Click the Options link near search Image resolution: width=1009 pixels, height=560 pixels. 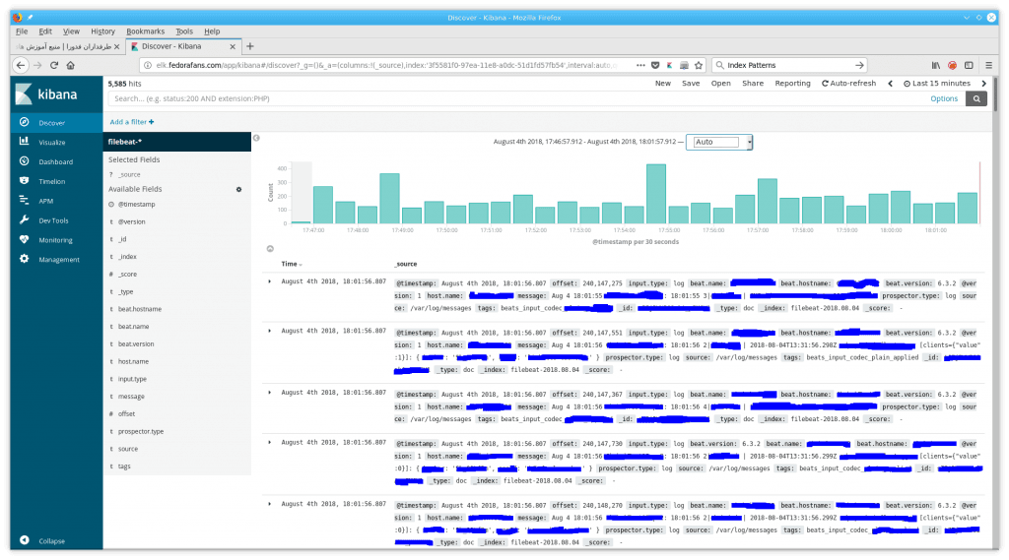[943, 98]
